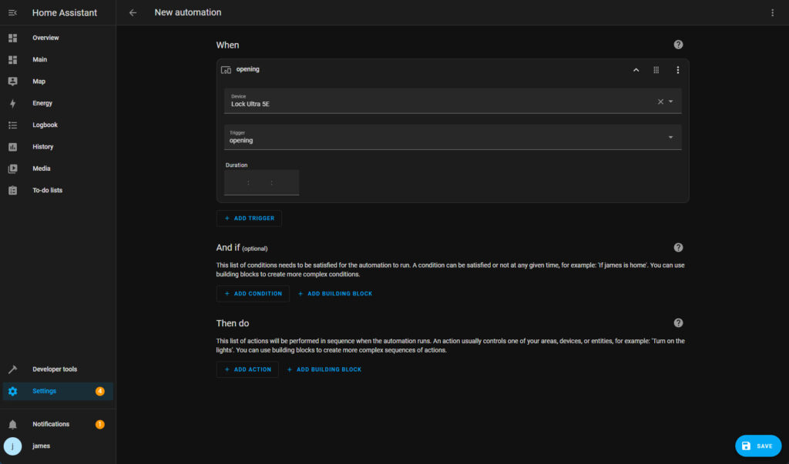Screen dimensions: 789x464
Task: Open help for the And if section
Action: [678, 248]
